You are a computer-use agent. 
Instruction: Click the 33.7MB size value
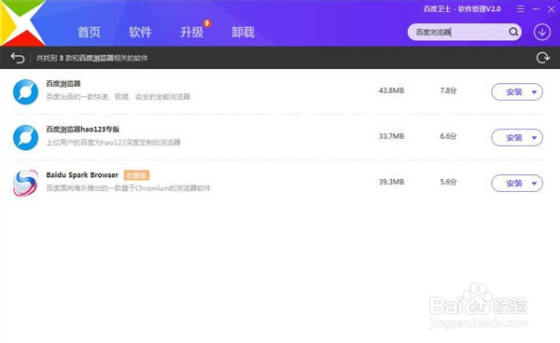pyautogui.click(x=391, y=136)
